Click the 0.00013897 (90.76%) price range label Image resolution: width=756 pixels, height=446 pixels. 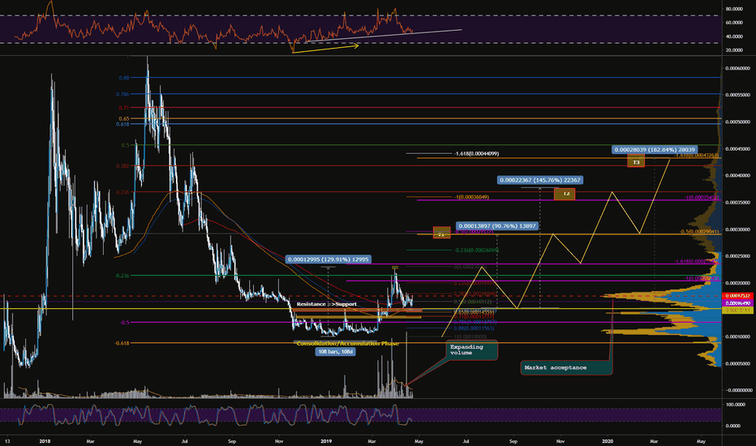(496, 225)
